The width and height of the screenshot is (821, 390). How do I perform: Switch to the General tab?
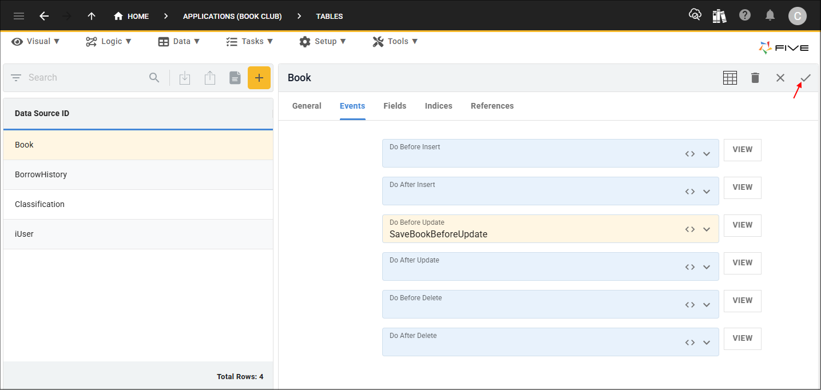[x=307, y=106]
